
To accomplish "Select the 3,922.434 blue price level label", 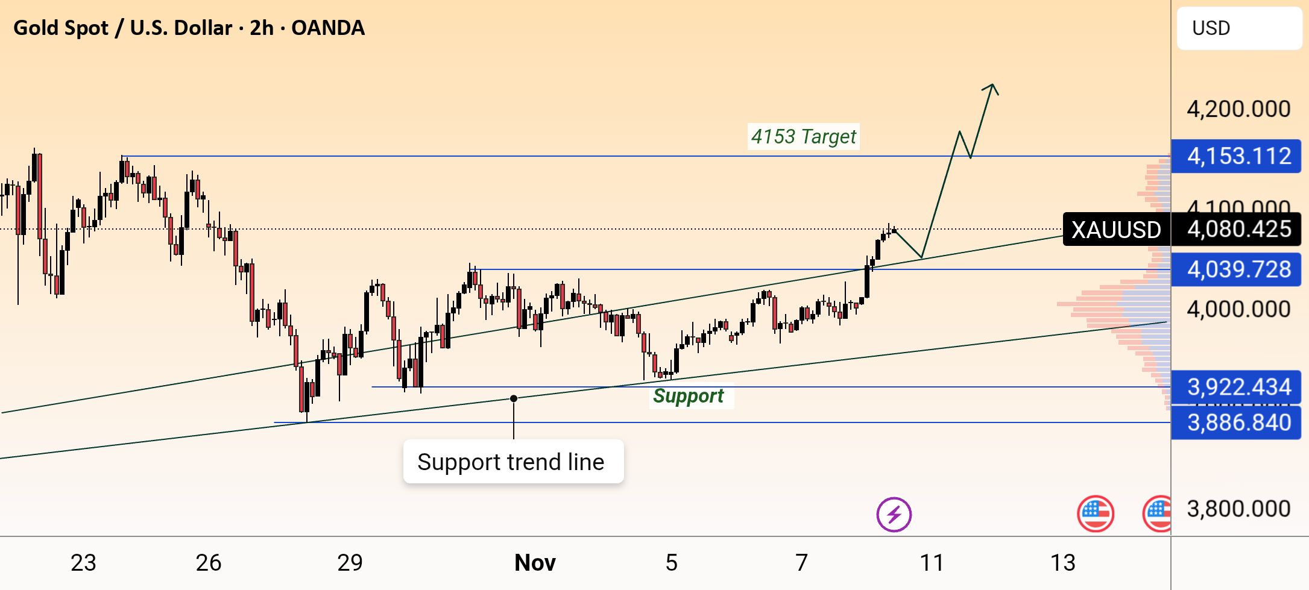I will click(1236, 387).
